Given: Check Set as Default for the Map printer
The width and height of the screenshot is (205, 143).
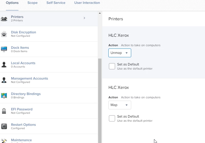Looking at the screenshot, I should pyautogui.click(x=112, y=118).
